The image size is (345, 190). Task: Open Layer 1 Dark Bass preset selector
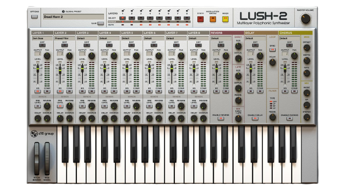click(x=42, y=38)
